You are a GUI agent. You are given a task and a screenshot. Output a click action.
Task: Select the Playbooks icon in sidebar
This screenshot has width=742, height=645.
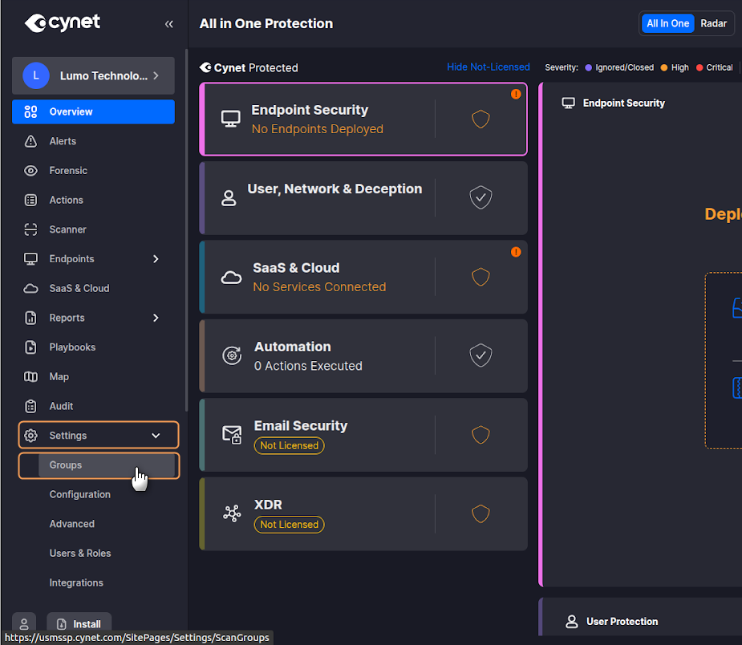[x=31, y=347]
